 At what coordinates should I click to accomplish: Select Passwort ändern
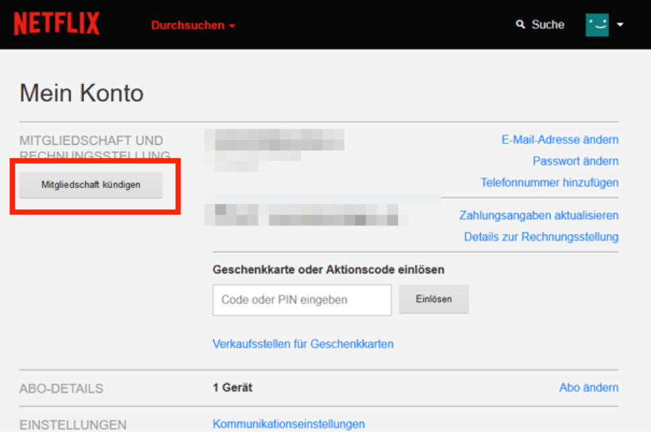(x=576, y=160)
